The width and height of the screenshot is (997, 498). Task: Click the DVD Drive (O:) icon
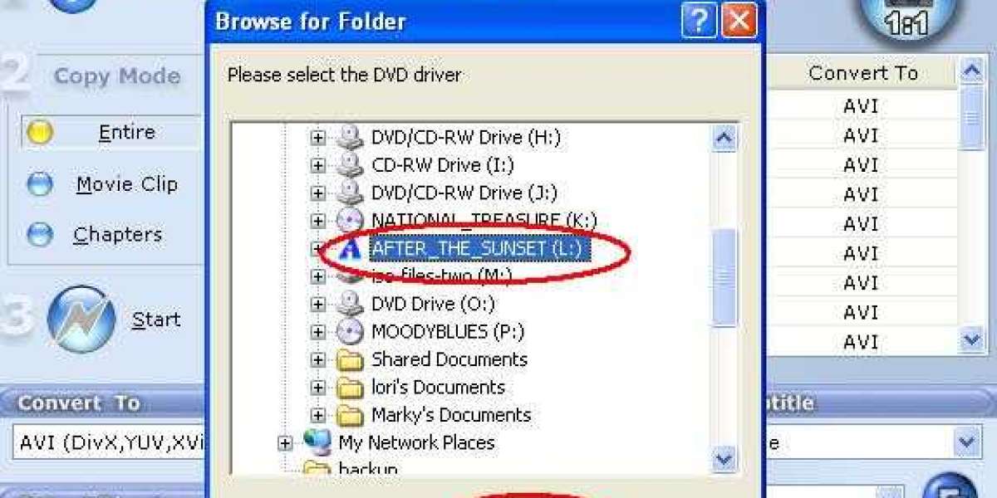pos(351,304)
